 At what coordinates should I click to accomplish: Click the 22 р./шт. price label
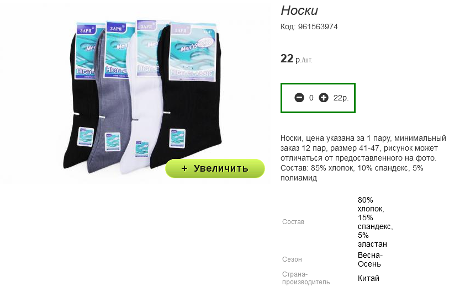point(297,59)
